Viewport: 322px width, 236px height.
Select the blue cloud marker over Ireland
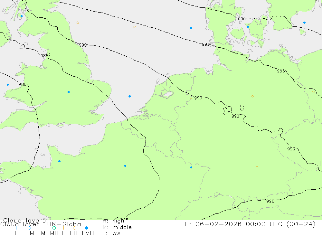[8, 85]
